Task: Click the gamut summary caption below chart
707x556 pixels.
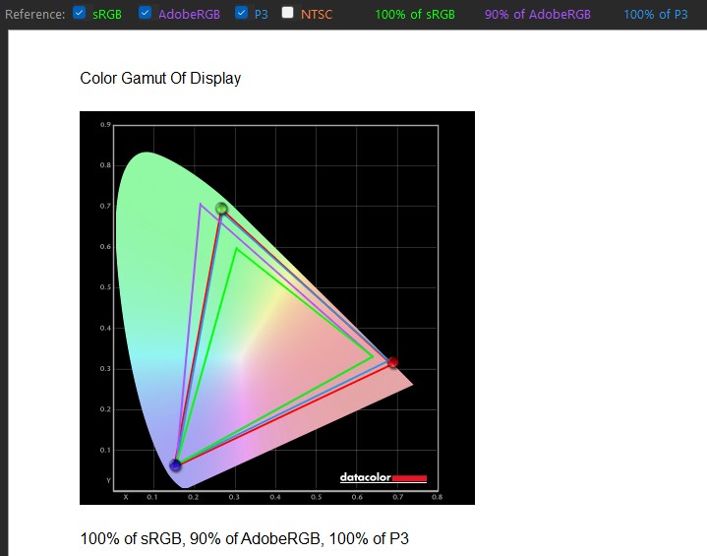Action: 245,538
